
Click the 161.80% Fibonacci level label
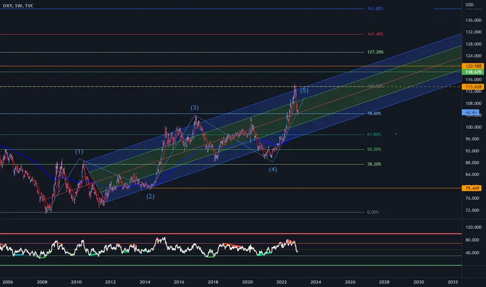point(375,9)
